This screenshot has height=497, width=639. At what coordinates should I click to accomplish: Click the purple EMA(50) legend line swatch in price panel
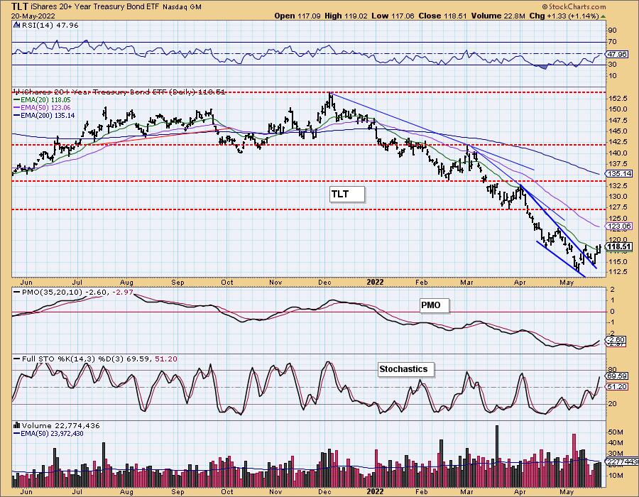[17, 107]
